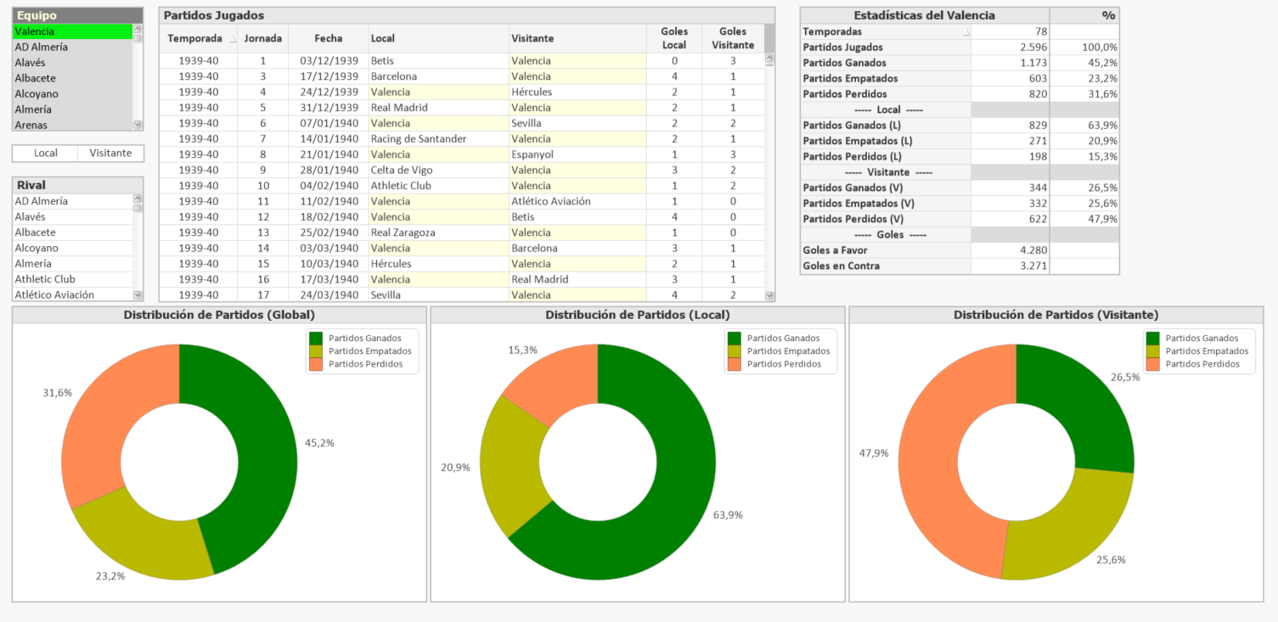Viewport: 1278px width, 622px height.
Task: Click Partidos Ganados swatch in Global legend
Action: (316, 338)
